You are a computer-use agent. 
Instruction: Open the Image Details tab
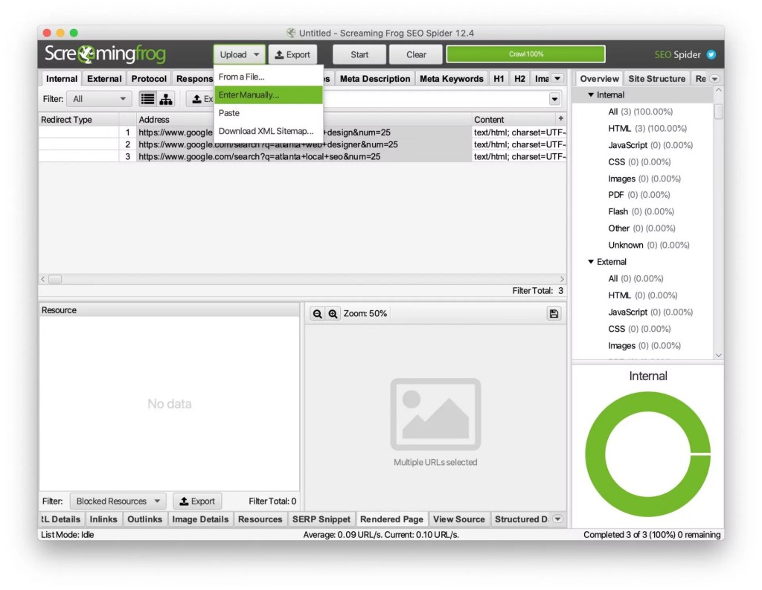click(200, 519)
